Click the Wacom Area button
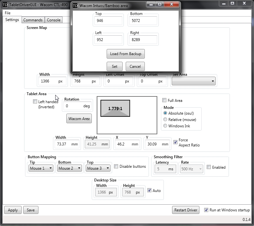This screenshot has height=226, width=254. (x=79, y=118)
